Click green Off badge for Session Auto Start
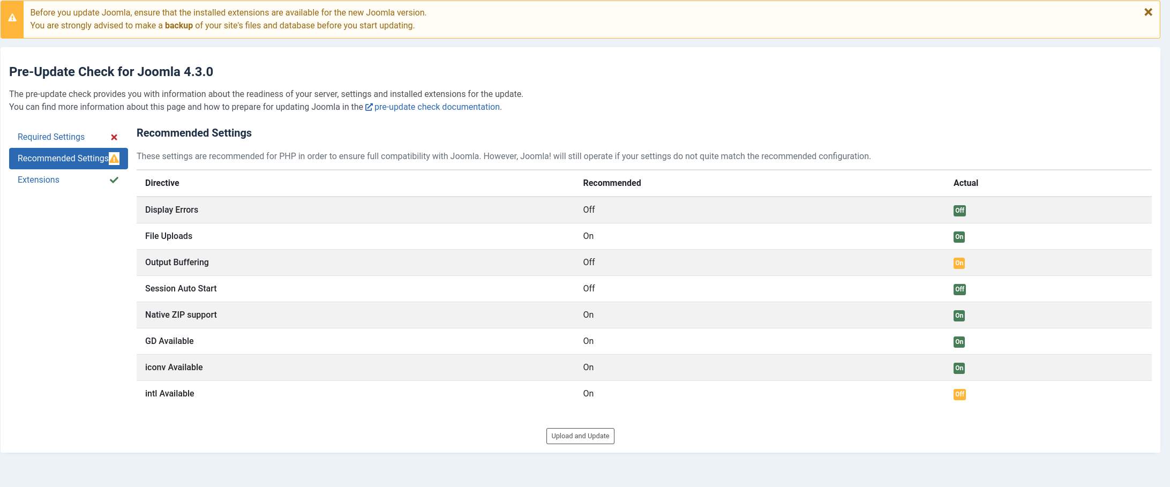The height and width of the screenshot is (487, 1170). pos(959,289)
